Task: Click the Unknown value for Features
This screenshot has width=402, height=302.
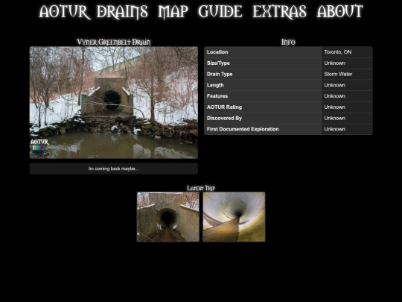Action: 334,96
